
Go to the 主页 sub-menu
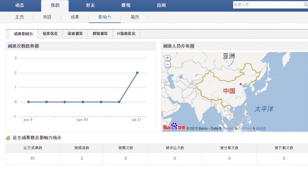click(x=20, y=17)
